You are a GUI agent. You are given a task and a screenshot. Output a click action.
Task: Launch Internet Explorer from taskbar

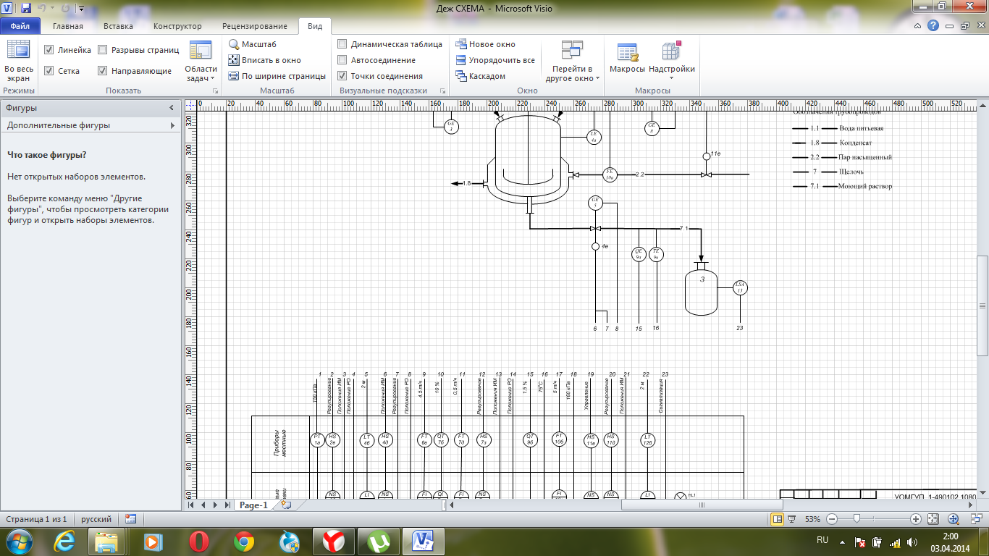click(65, 541)
